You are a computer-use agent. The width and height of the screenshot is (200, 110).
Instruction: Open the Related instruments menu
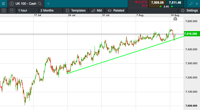pyautogui.click(x=116, y=11)
